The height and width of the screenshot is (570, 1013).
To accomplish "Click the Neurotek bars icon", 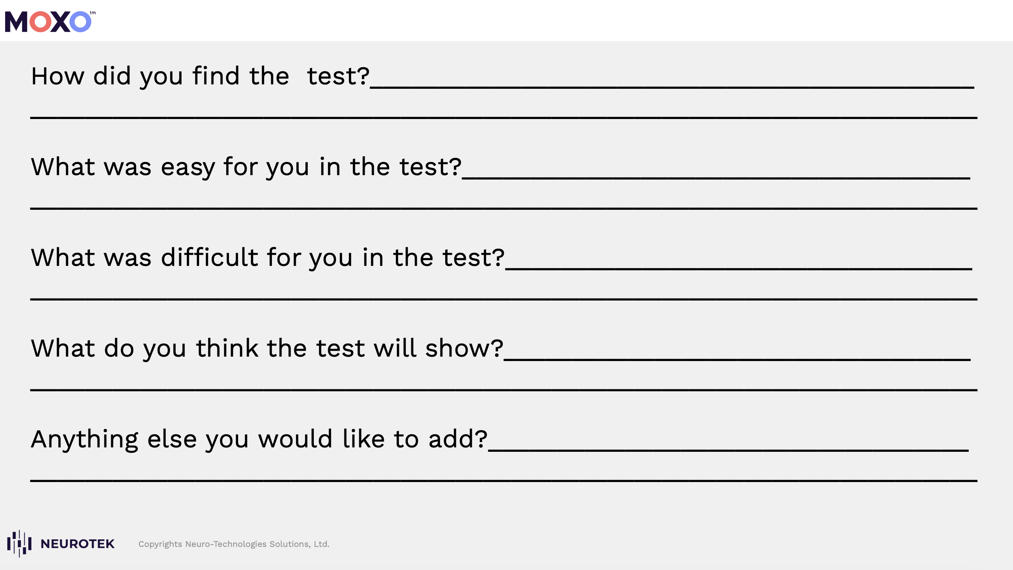I will point(19,543).
